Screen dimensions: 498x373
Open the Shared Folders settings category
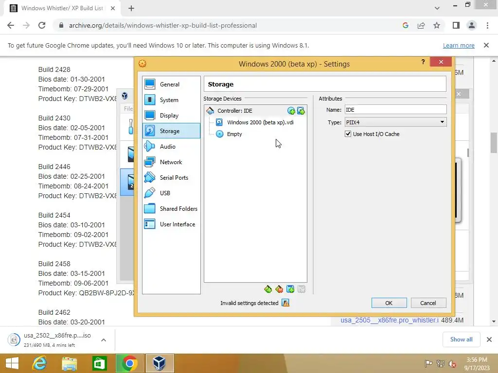[171, 209]
